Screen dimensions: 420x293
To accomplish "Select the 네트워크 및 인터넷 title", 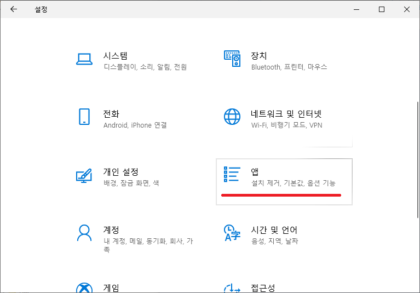I will tap(286, 114).
